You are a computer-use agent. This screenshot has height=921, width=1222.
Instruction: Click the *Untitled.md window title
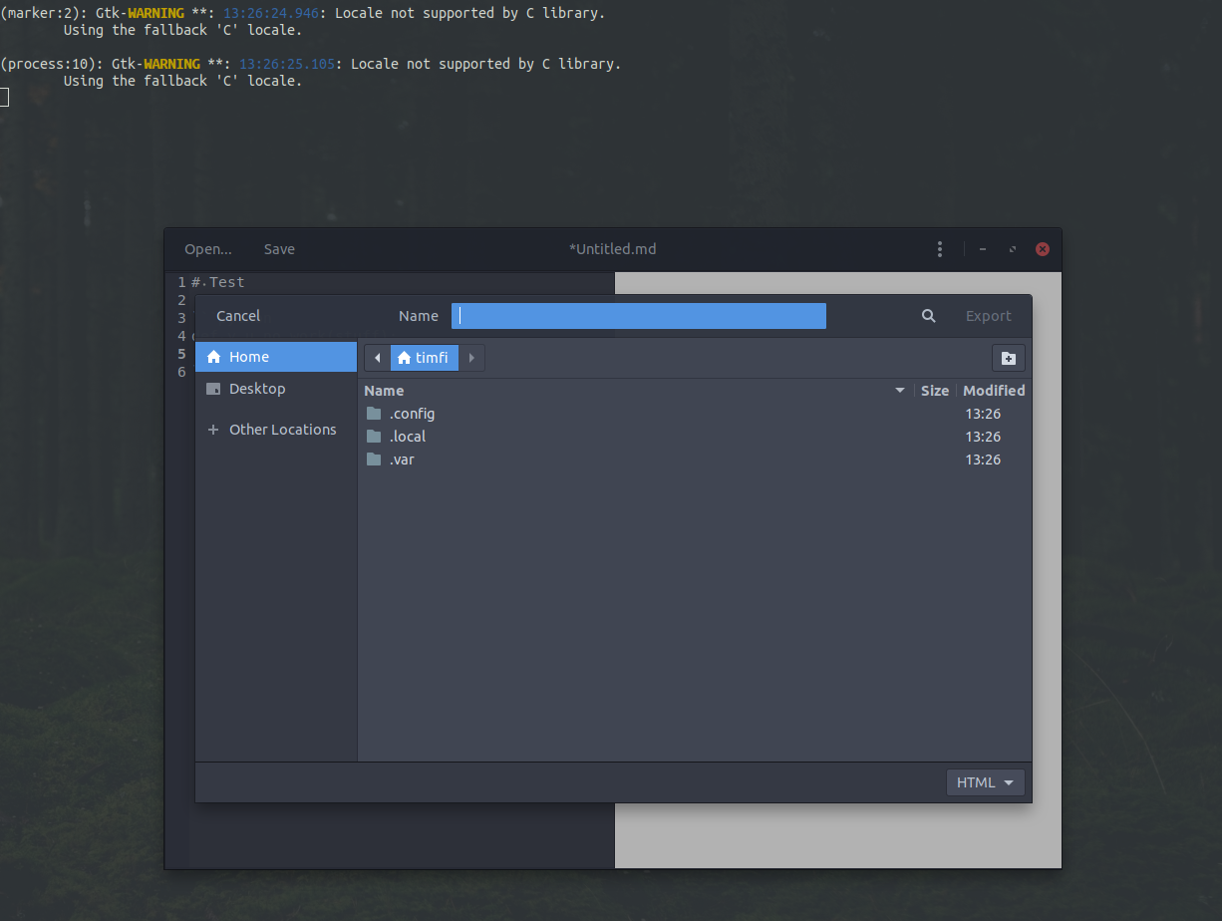coord(612,249)
